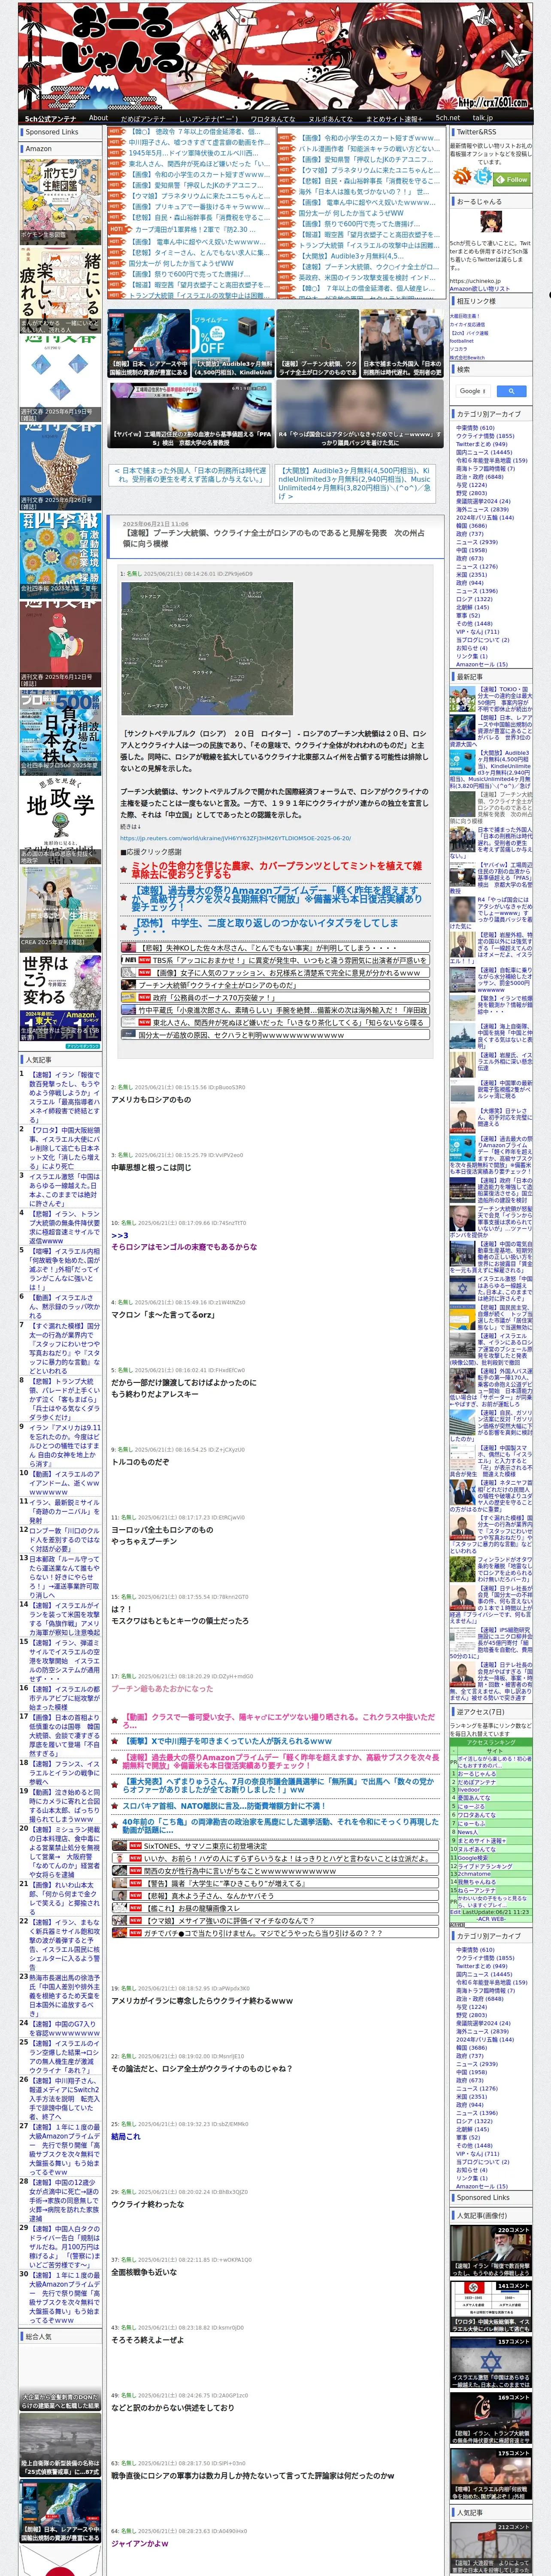This screenshot has width=551, height=2576.
Task: Open ウクライナ情勢 (1855) in upper category archive
Action: tap(485, 436)
